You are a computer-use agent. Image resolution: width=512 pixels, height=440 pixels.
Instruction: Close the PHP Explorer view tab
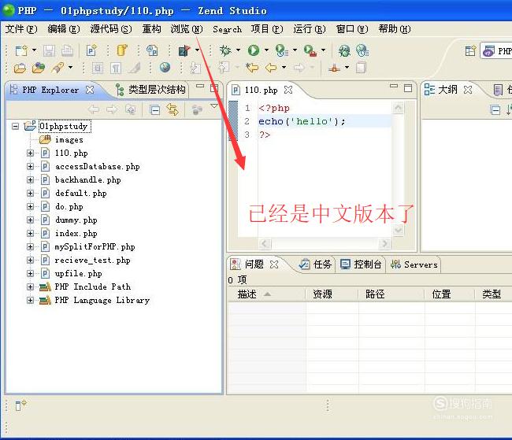[x=90, y=90]
